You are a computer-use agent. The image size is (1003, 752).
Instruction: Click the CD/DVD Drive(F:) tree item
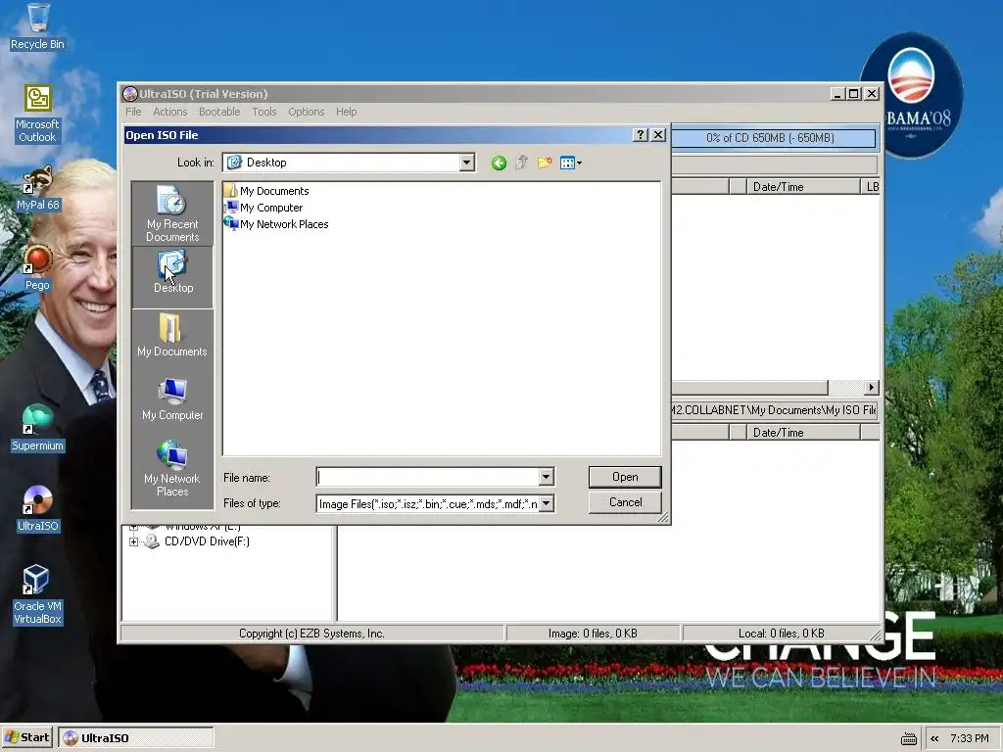pos(207,540)
